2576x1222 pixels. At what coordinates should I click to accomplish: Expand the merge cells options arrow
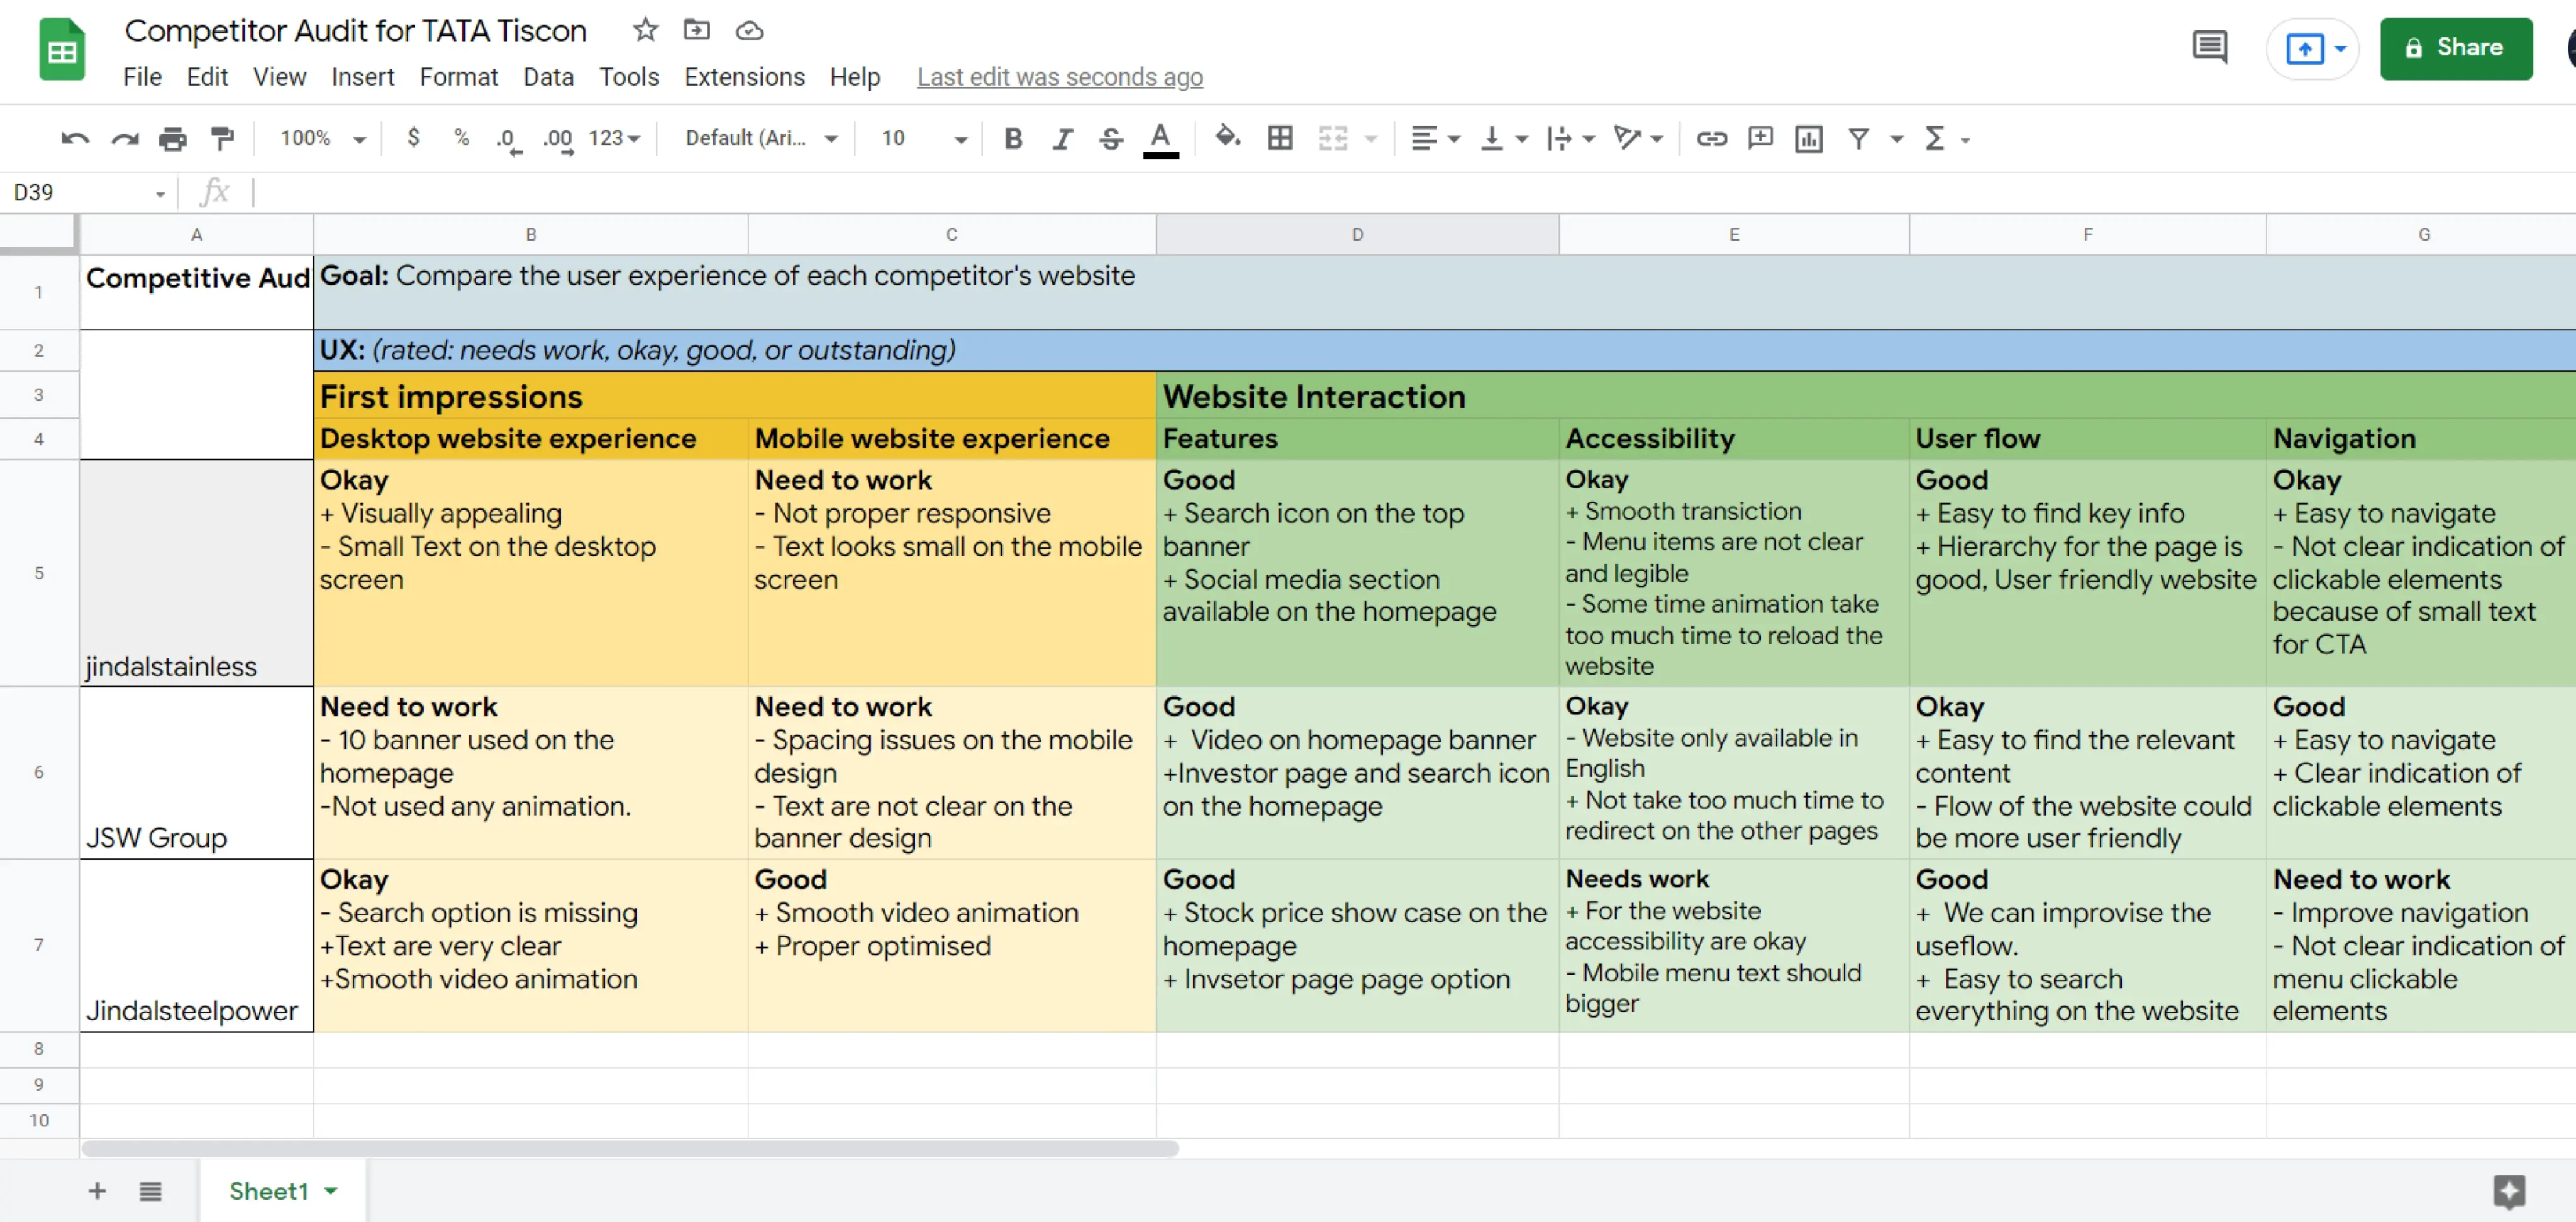pyautogui.click(x=1371, y=139)
